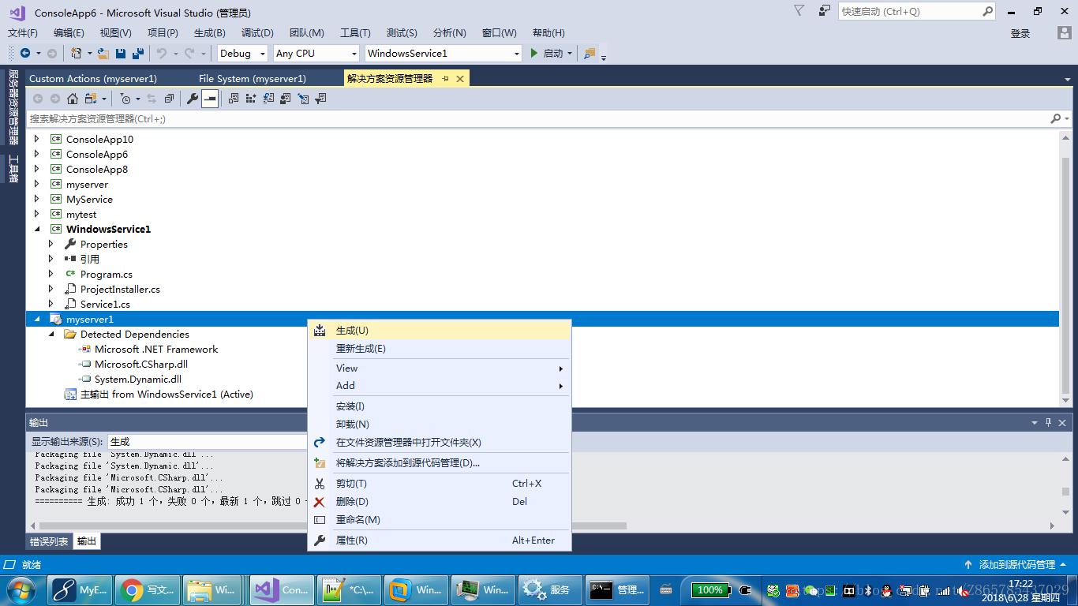Choose 卸载(N) in the context menu
This screenshot has height=606, width=1078.
click(439, 424)
